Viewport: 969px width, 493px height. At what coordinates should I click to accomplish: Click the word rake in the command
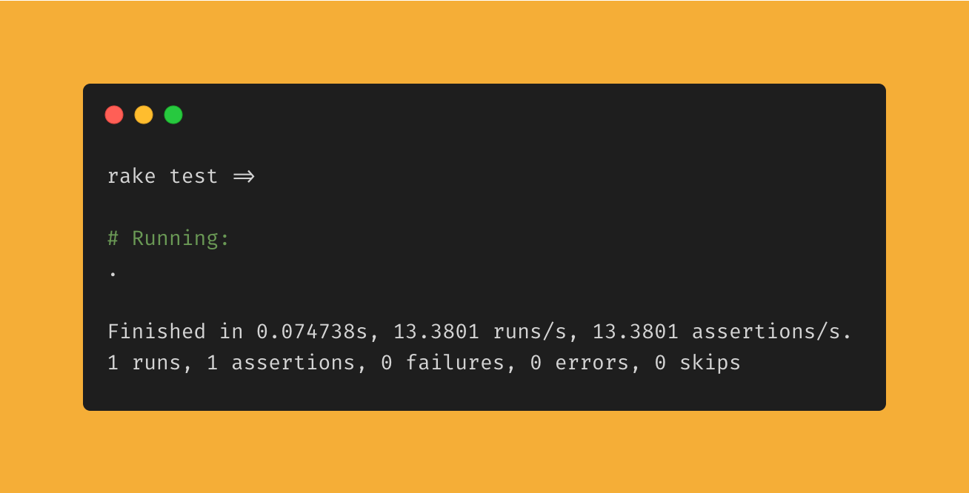tap(132, 176)
